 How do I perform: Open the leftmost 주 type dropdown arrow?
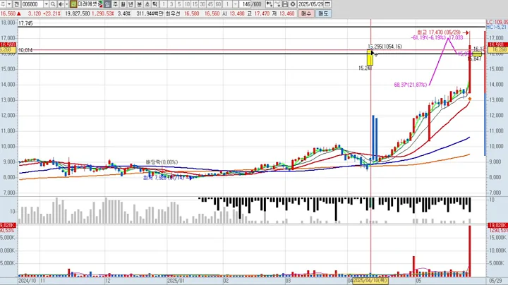pyautogui.click(x=9, y=4)
